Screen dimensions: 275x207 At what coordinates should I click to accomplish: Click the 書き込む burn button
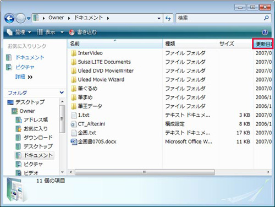click(83, 32)
